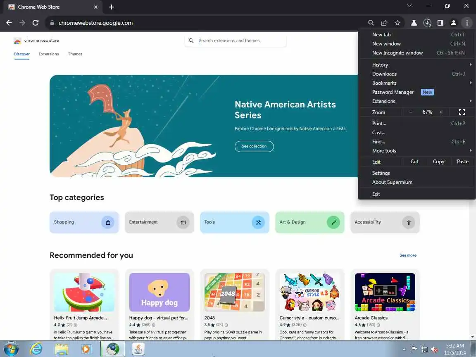
Task: Click the See collection button
Action: (254, 146)
